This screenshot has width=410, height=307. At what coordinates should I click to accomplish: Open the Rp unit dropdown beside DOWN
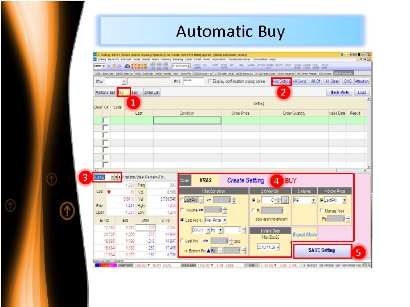(x=220, y=230)
